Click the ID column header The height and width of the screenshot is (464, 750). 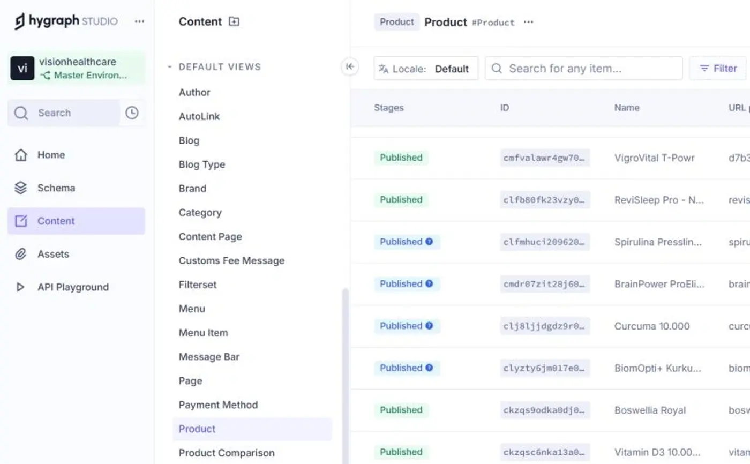pos(505,108)
